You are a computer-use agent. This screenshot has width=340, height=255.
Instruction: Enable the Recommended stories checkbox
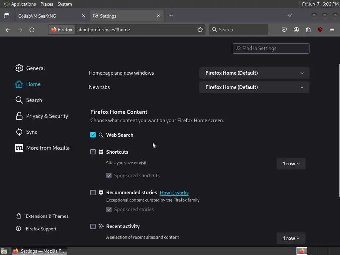[93, 193]
